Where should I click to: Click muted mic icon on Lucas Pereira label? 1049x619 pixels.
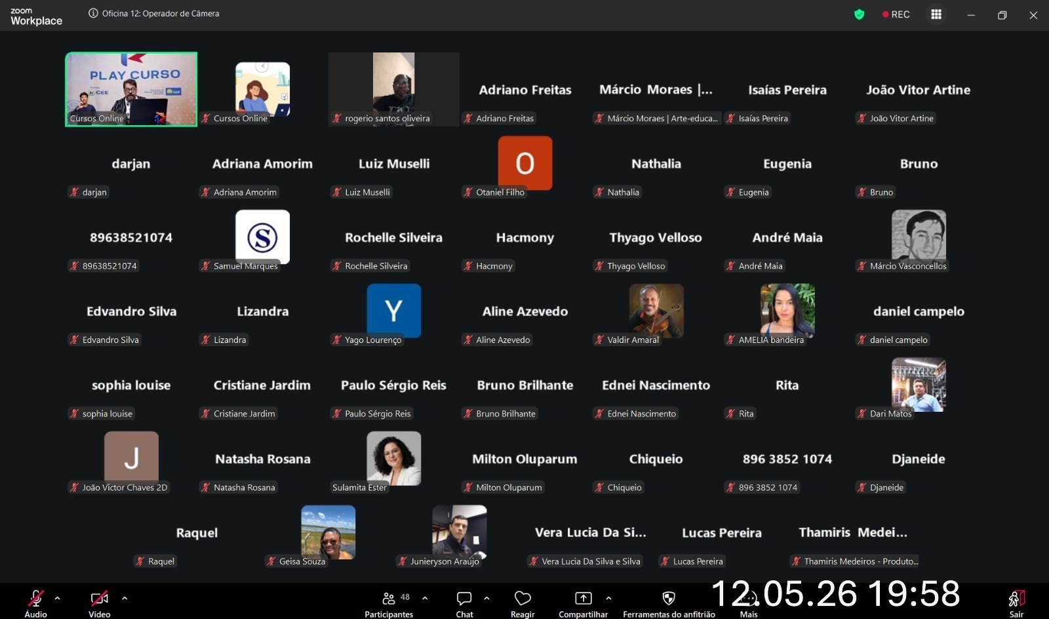tap(665, 561)
